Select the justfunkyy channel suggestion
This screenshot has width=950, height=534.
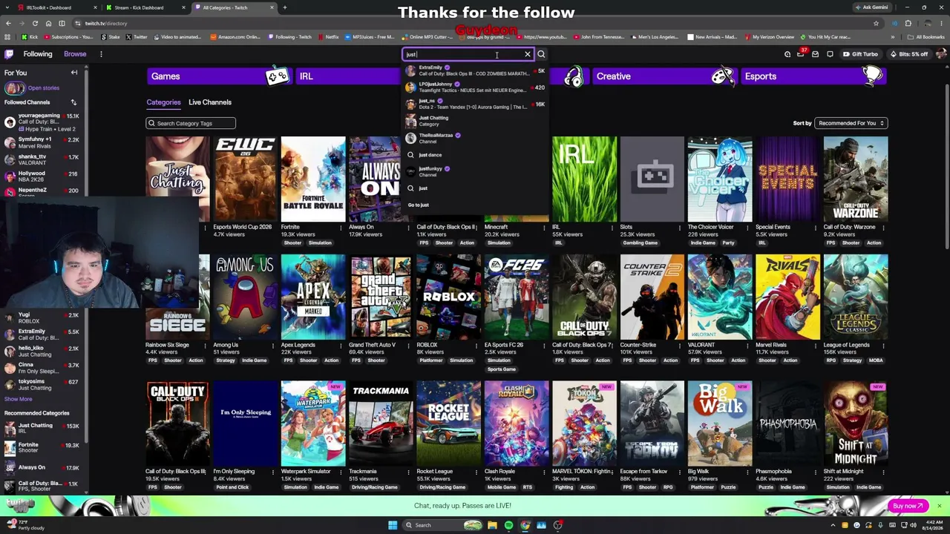click(476, 171)
